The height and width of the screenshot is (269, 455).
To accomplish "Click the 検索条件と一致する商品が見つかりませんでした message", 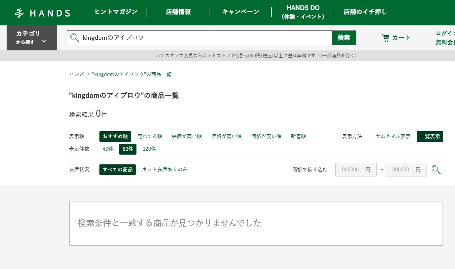I will [170, 223].
